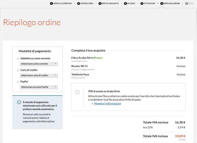Click the Totale IVA esclusa label
Screen dimensions: 197x143
point(156,122)
